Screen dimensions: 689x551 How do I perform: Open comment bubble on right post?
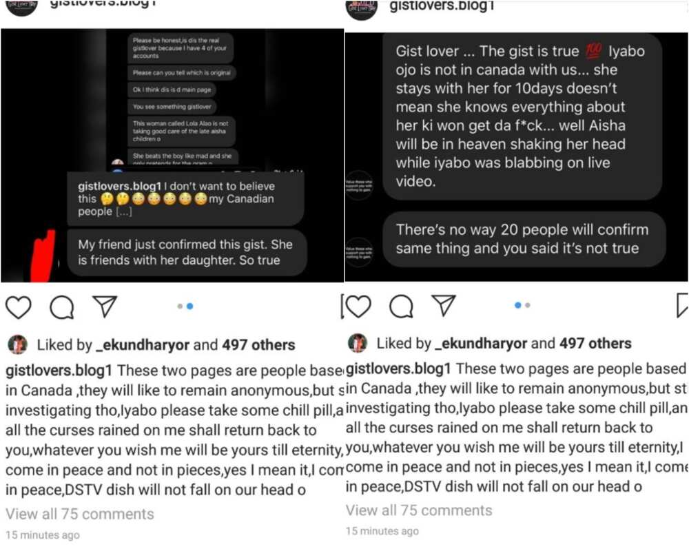[x=401, y=306]
